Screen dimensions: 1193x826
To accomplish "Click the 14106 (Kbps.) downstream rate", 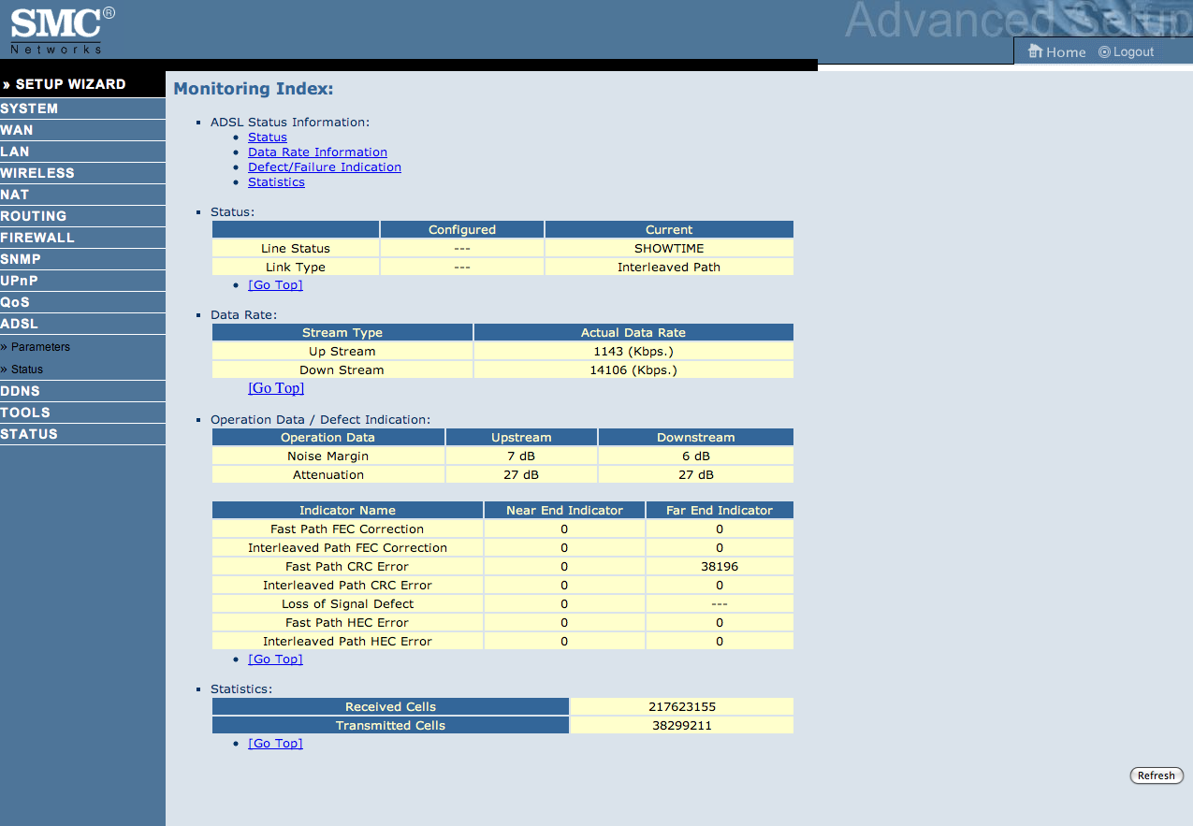I will [x=633, y=370].
